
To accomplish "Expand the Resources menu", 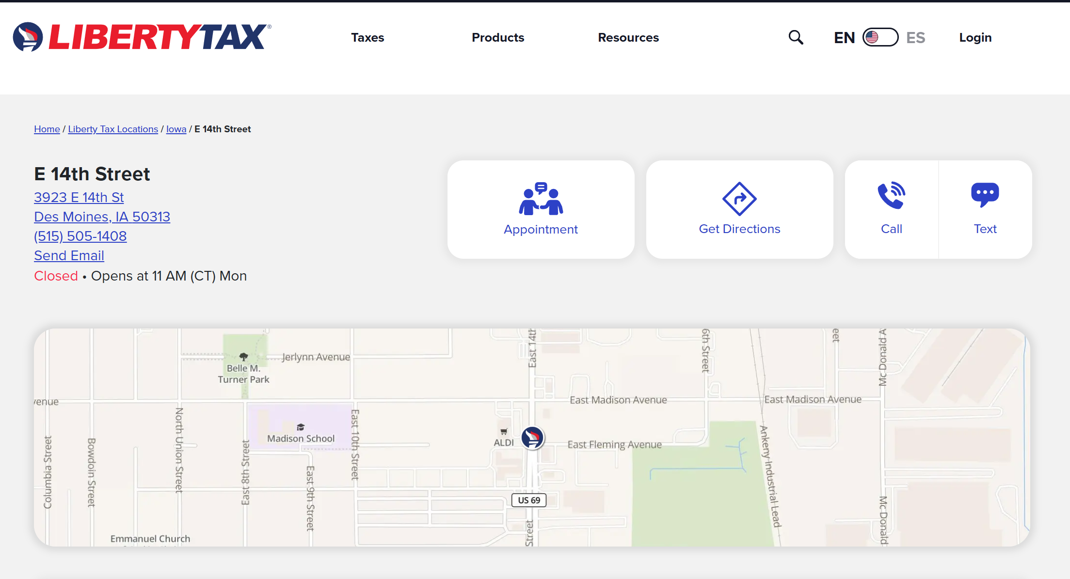I will click(628, 37).
